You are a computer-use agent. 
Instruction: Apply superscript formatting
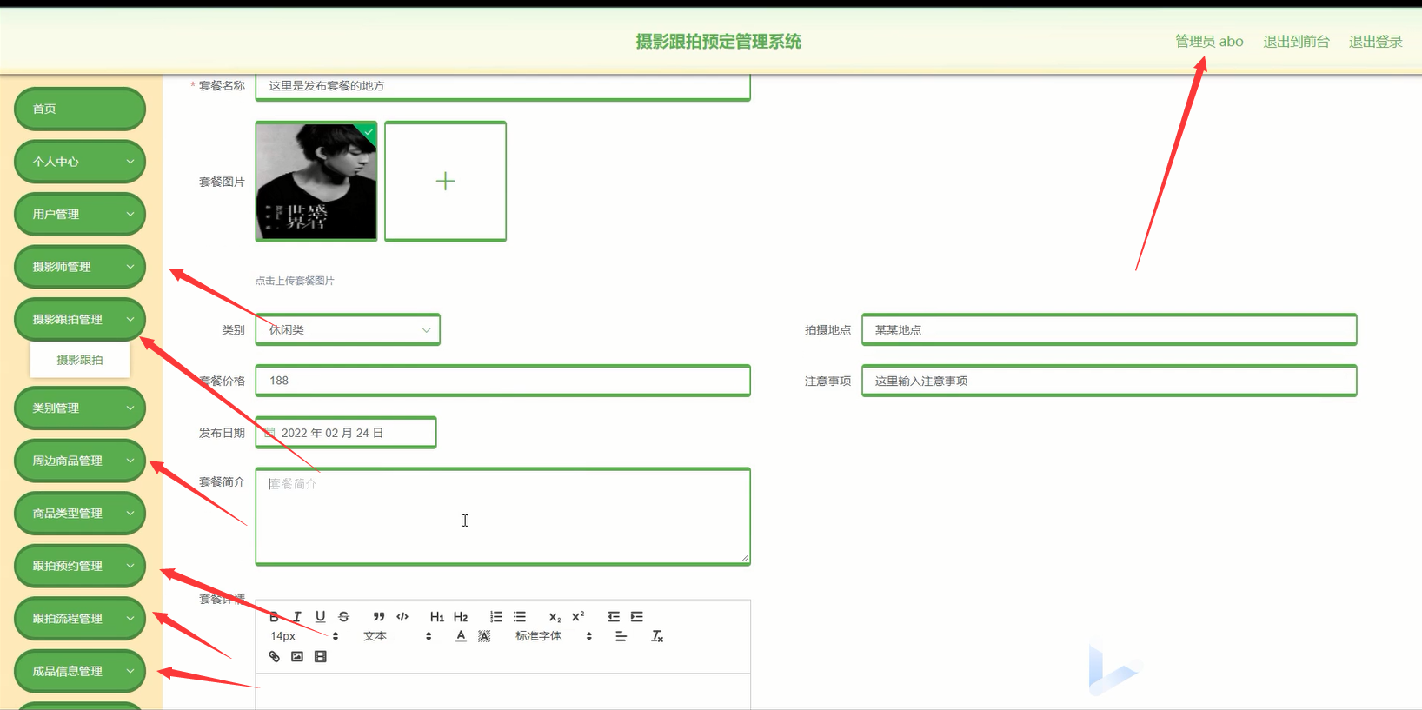578,616
